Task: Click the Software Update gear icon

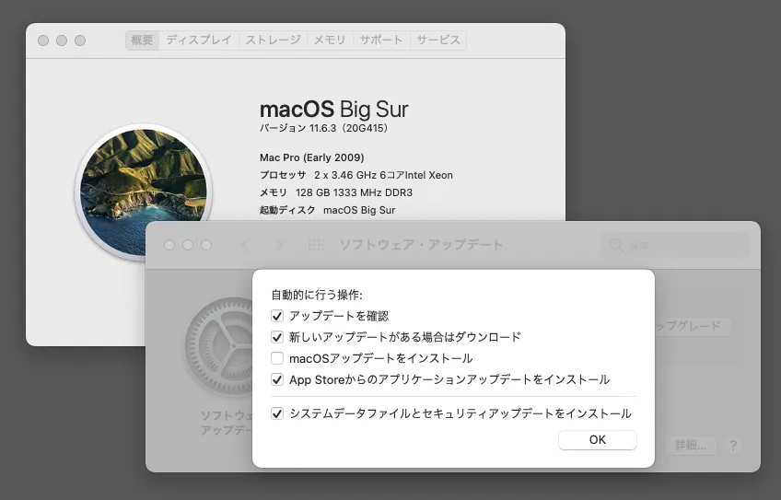Action: 219,345
